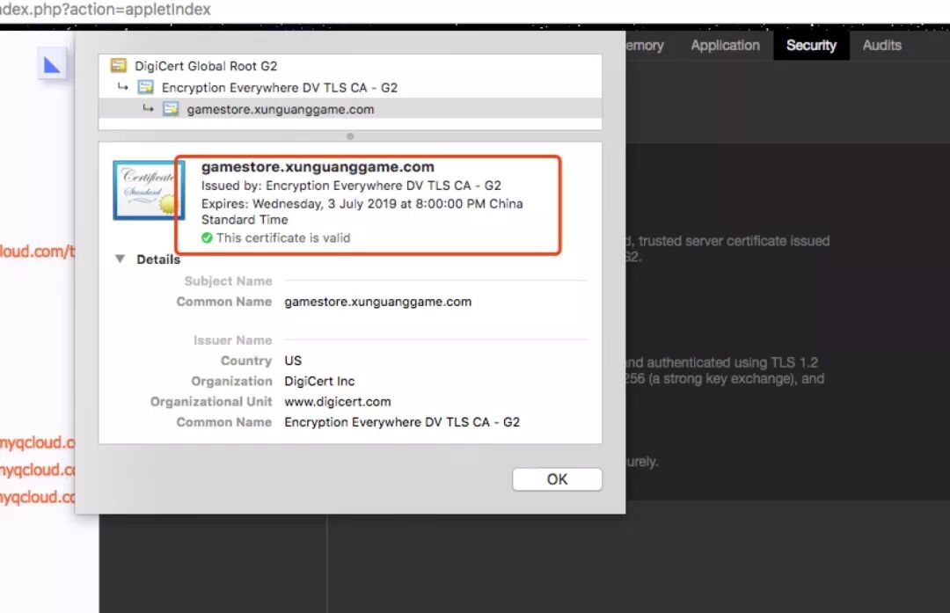Click the green valid certificate checkmark icon

207,238
